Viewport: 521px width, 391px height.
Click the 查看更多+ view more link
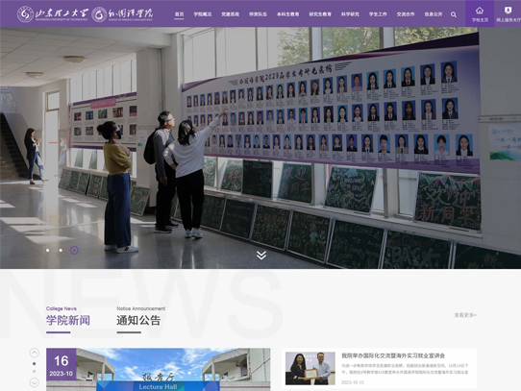pyautogui.click(x=465, y=315)
